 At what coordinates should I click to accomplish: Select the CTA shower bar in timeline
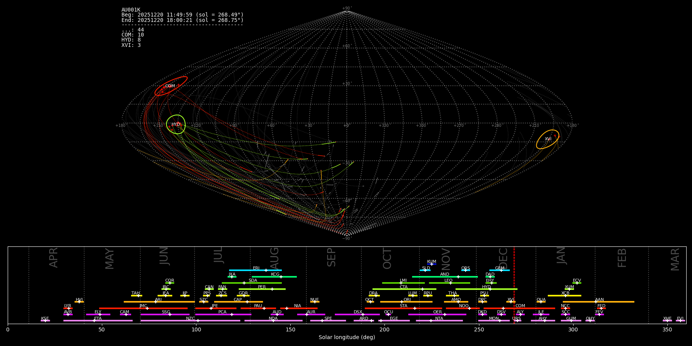404,289
